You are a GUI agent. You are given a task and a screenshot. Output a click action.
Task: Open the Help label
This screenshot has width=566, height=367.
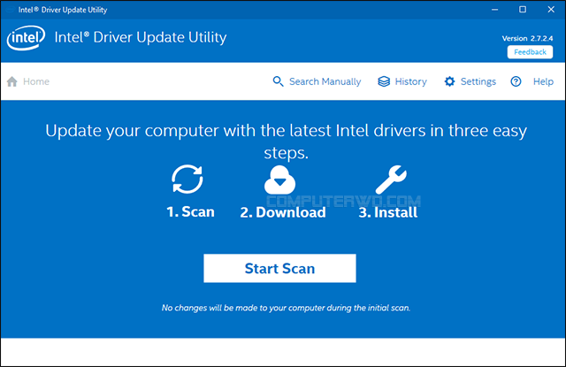(x=543, y=81)
